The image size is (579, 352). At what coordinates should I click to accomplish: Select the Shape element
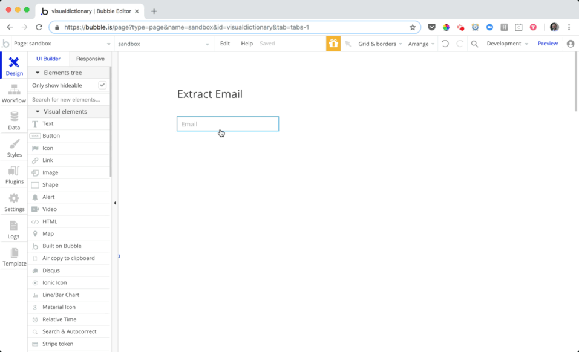pos(69,185)
